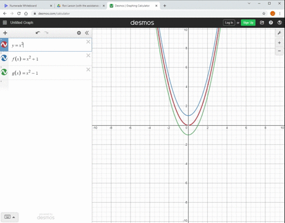Undo the last expression edit

38,33
